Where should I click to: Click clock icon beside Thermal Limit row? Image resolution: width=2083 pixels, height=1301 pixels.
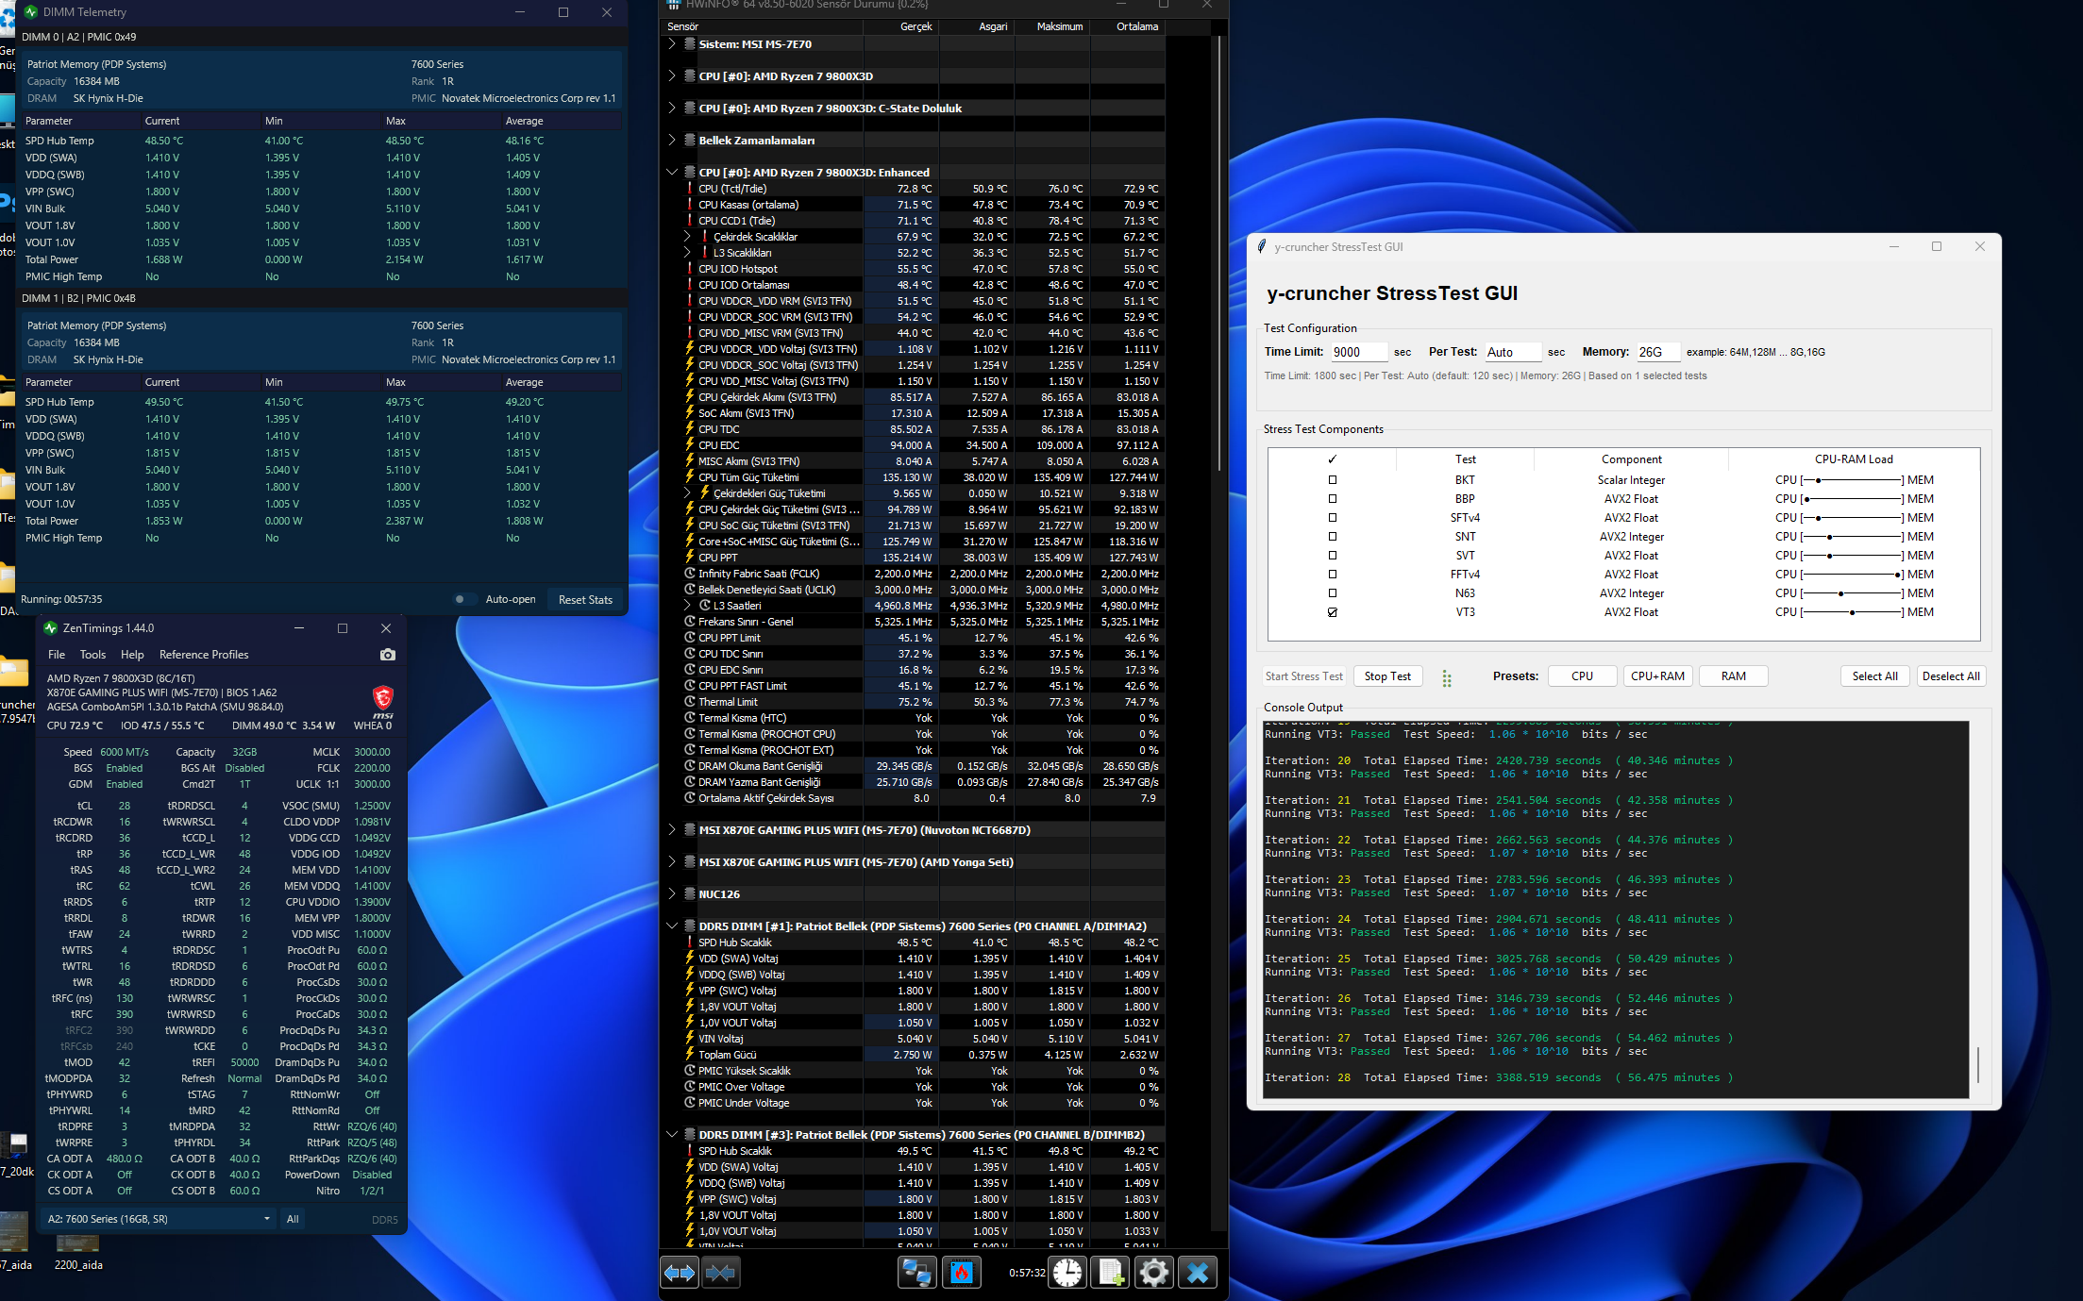pos(690,702)
